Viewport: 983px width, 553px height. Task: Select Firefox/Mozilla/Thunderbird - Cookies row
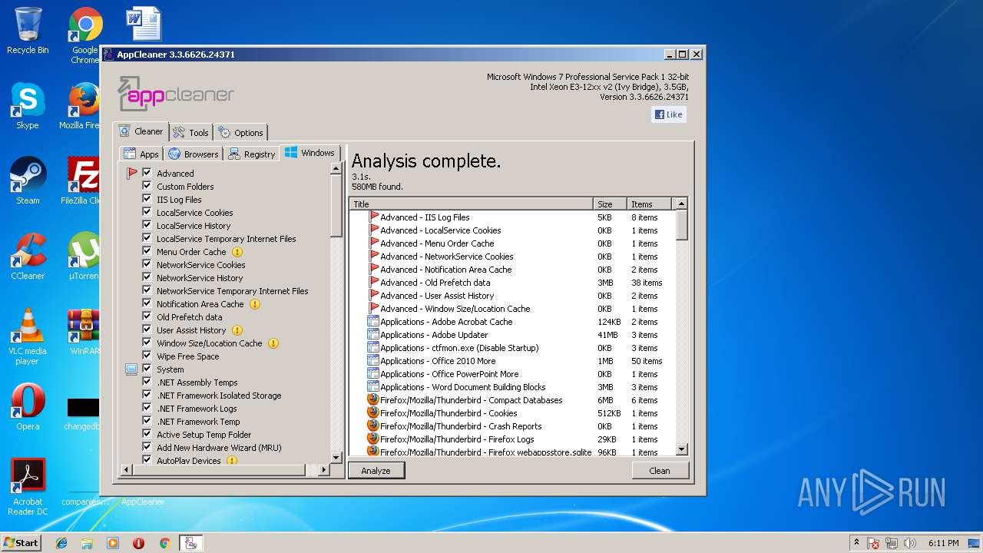tap(512, 413)
